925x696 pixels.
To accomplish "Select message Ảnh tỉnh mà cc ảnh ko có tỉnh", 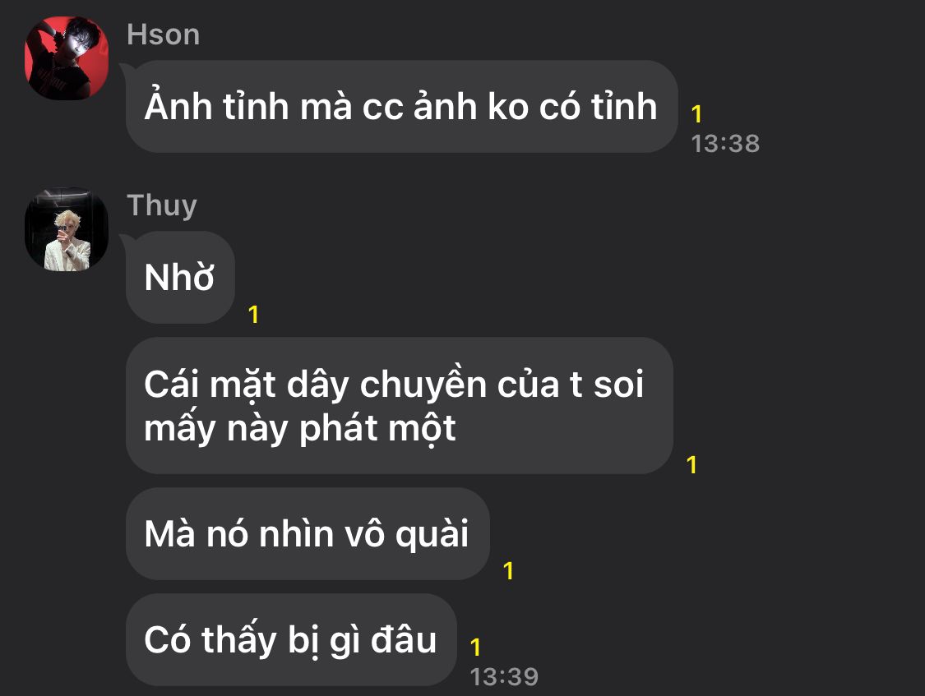I will 402,107.
